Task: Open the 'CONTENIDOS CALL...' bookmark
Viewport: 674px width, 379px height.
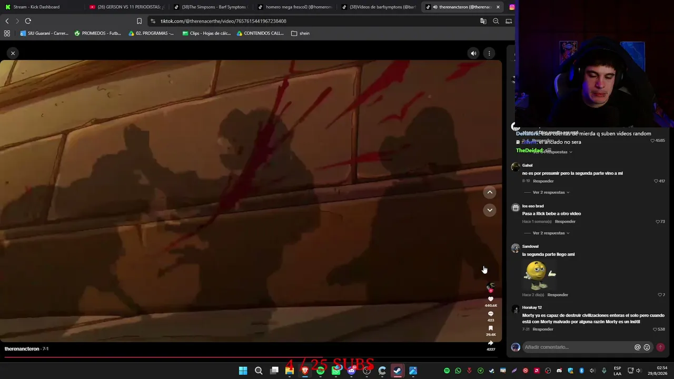Action: tap(260, 33)
